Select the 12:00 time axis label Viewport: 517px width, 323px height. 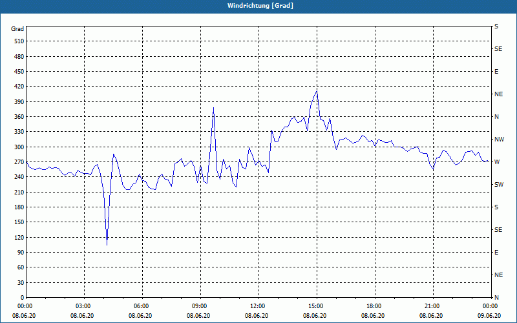pyautogui.click(x=258, y=306)
